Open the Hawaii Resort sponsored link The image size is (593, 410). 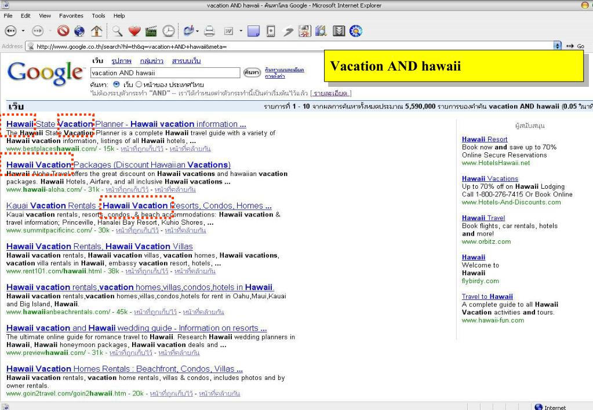point(485,139)
